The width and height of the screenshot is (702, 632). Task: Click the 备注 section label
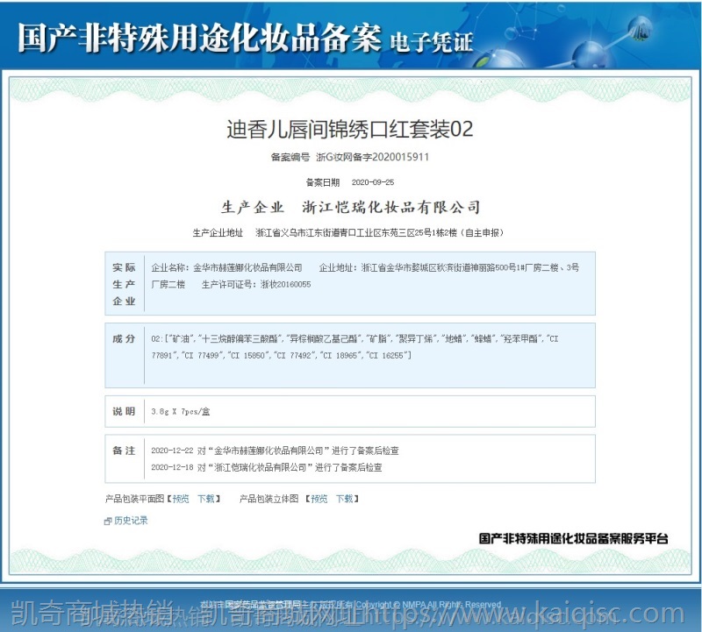pos(124,451)
